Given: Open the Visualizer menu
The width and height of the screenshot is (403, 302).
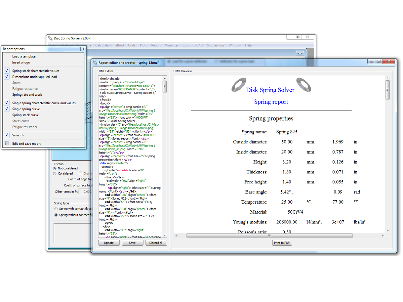Looking at the screenshot, I should 172,45.
